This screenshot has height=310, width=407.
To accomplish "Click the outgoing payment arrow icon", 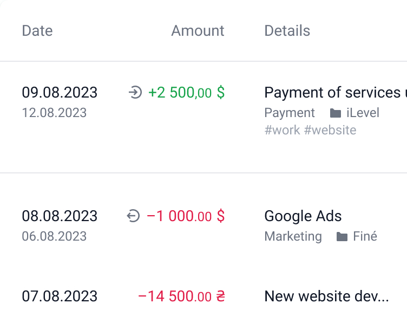I will (133, 216).
